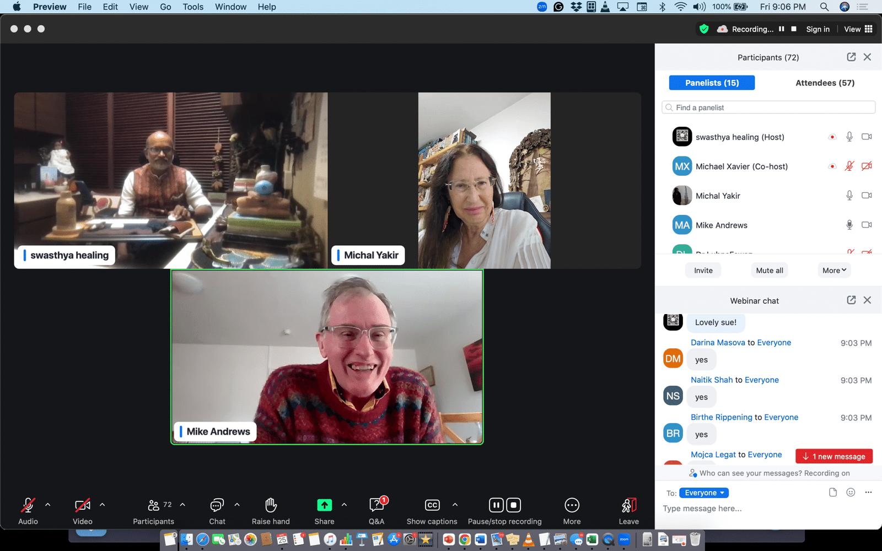Stop the recording from the bottom toolbar
Screen dimensions: 882x551
tap(514, 505)
